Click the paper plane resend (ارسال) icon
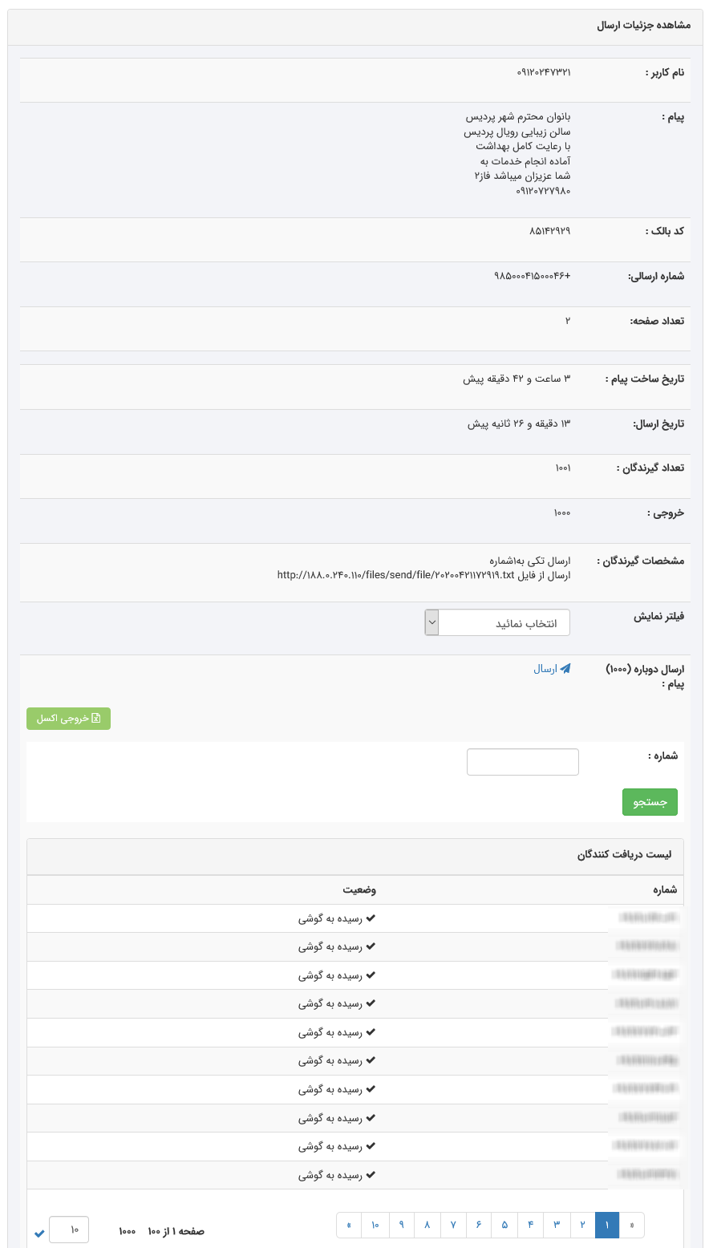The image size is (713, 1248). click(x=565, y=668)
